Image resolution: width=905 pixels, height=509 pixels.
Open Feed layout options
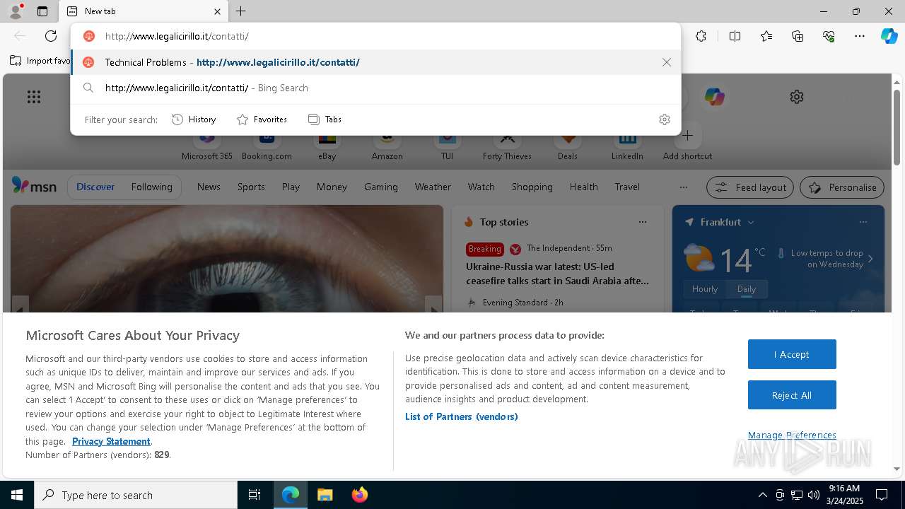[750, 187]
